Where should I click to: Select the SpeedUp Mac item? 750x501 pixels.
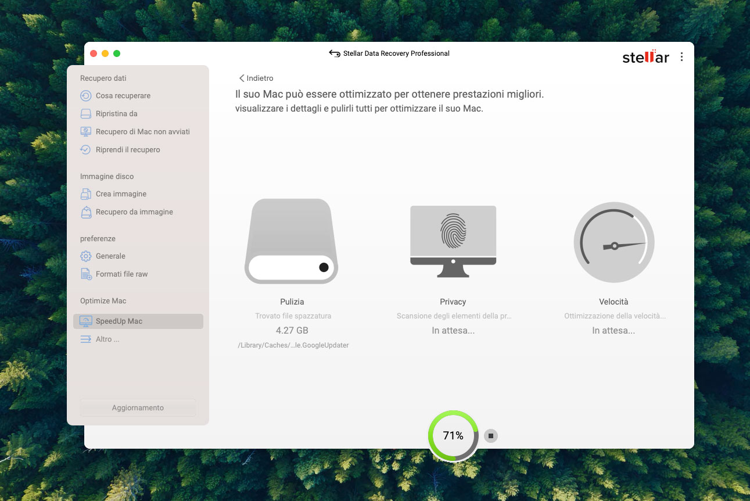click(x=138, y=321)
